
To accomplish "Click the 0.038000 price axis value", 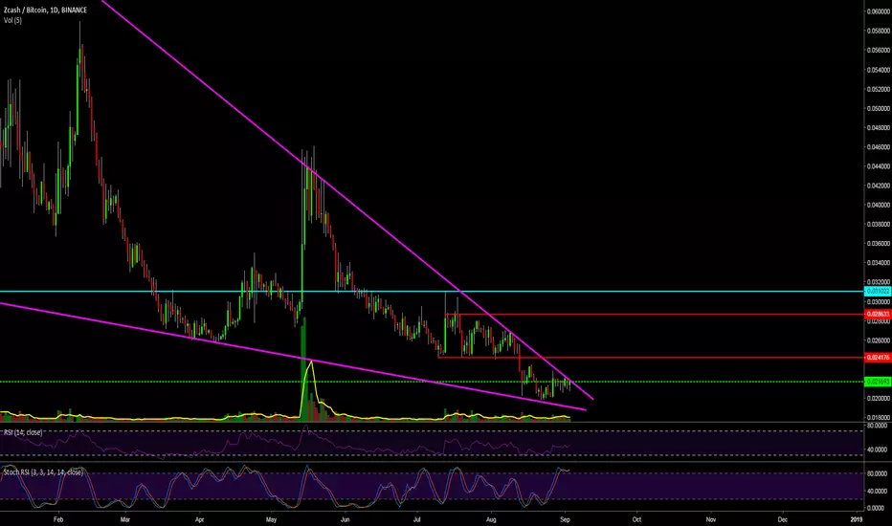I will pos(878,225).
